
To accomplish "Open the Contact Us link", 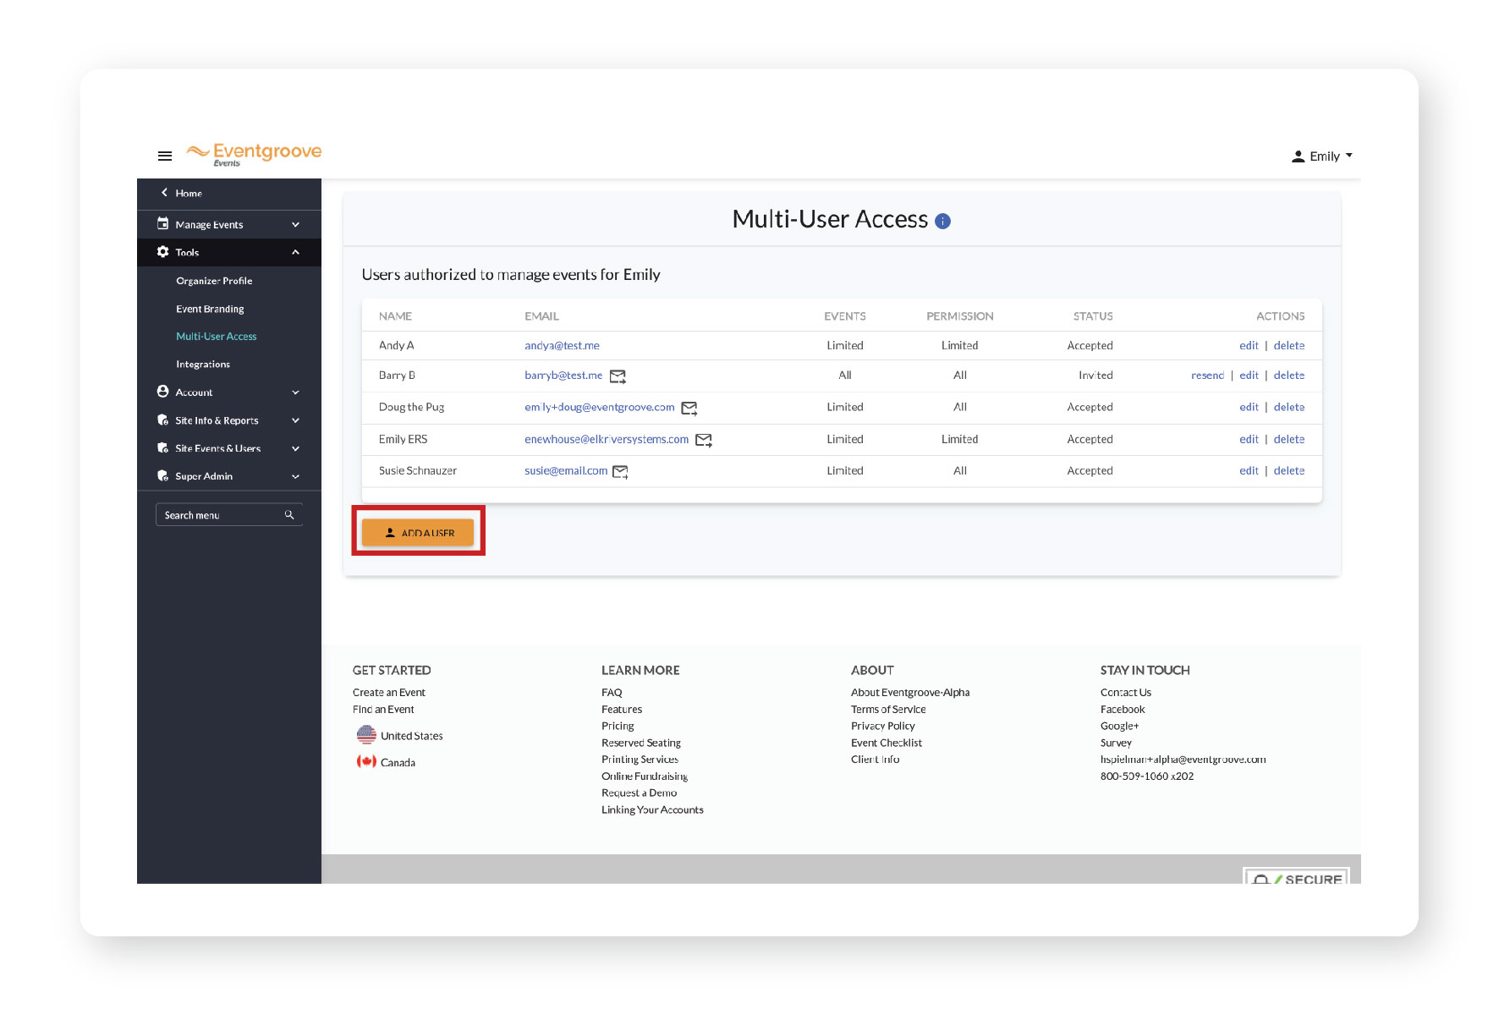I will pos(1126,693).
